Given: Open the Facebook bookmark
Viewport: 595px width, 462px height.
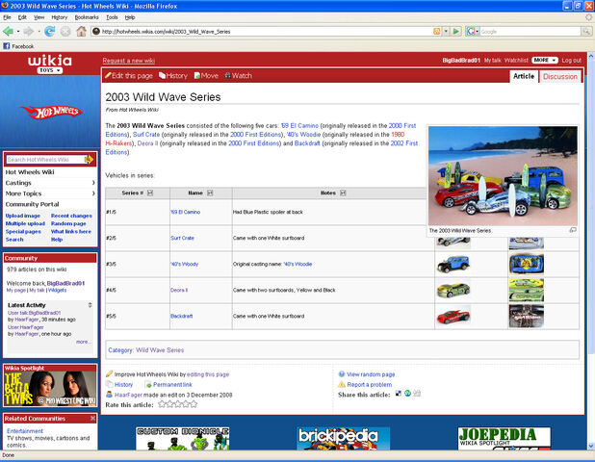Looking at the screenshot, I should 18,46.
